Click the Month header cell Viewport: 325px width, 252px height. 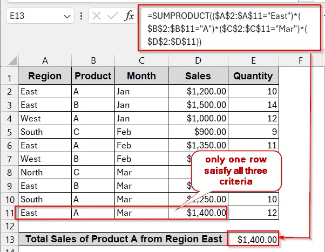pyautogui.click(x=141, y=76)
